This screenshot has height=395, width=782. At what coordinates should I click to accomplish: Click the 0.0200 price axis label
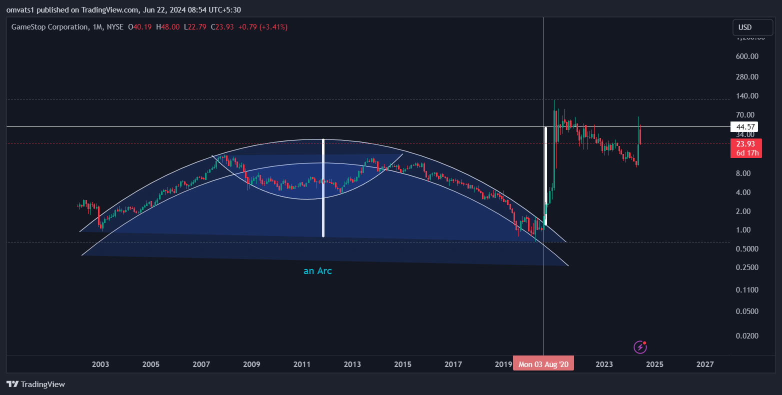[747, 336]
